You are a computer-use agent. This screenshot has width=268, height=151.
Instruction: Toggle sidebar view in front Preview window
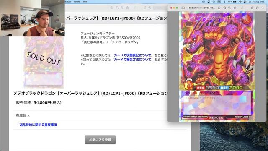pos(183,8)
